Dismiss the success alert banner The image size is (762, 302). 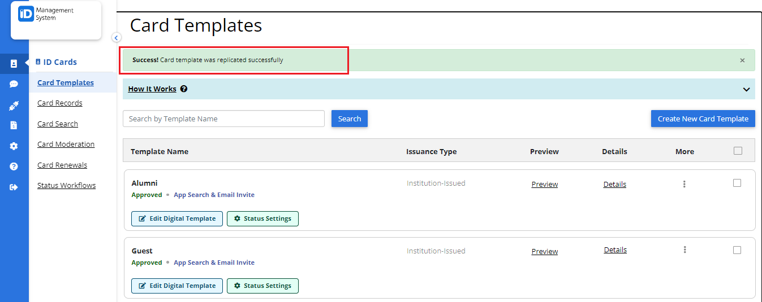pyautogui.click(x=742, y=60)
